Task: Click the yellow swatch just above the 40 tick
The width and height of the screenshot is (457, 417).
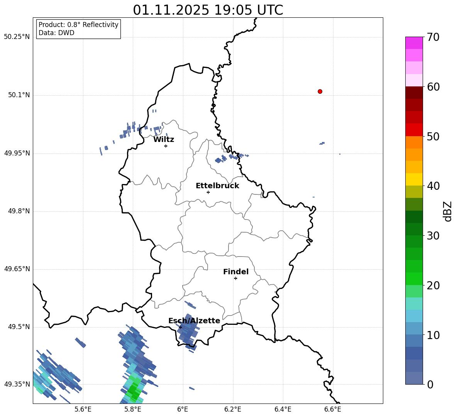Action: (x=414, y=180)
